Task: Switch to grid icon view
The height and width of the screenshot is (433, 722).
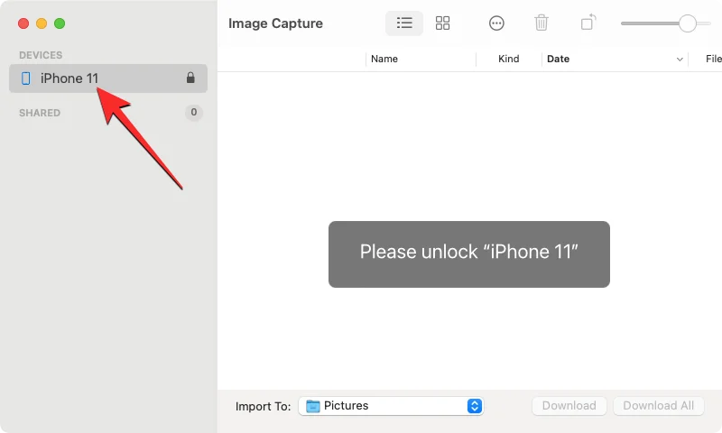Action: (442, 23)
